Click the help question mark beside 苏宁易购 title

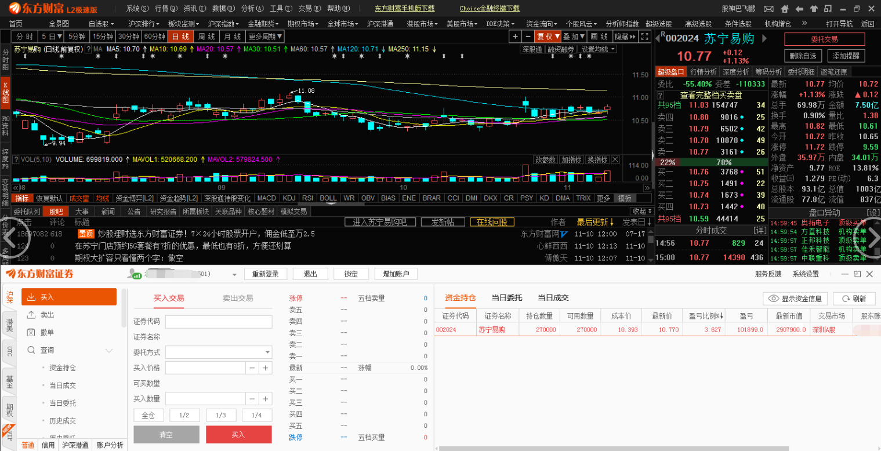(88, 49)
